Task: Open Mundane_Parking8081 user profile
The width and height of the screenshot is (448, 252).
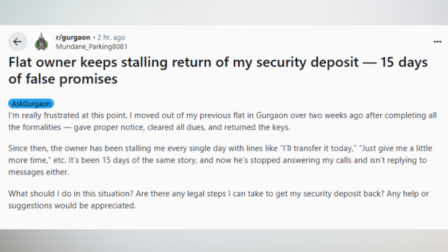Action: [x=92, y=47]
